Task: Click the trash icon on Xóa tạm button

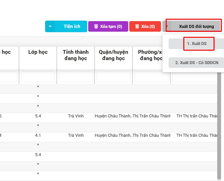Action: [96, 26]
